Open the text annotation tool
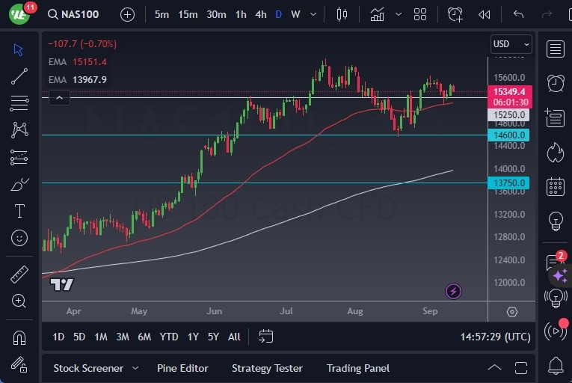Viewport: 572px width, 383px height. coord(19,211)
